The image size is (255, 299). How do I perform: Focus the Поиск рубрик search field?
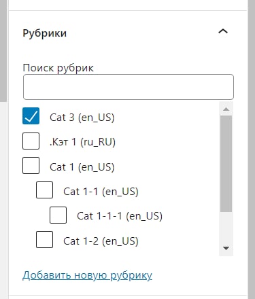pyautogui.click(x=129, y=87)
